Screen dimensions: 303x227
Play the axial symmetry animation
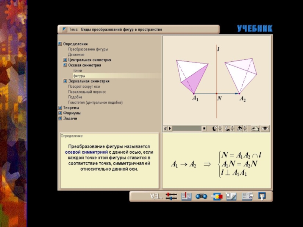(x=170, y=128)
